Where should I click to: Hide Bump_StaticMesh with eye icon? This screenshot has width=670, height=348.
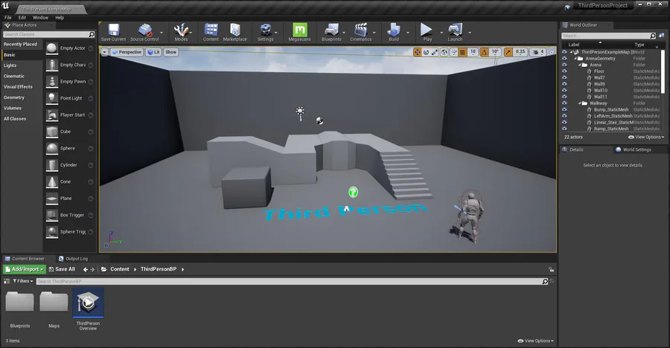click(x=564, y=110)
